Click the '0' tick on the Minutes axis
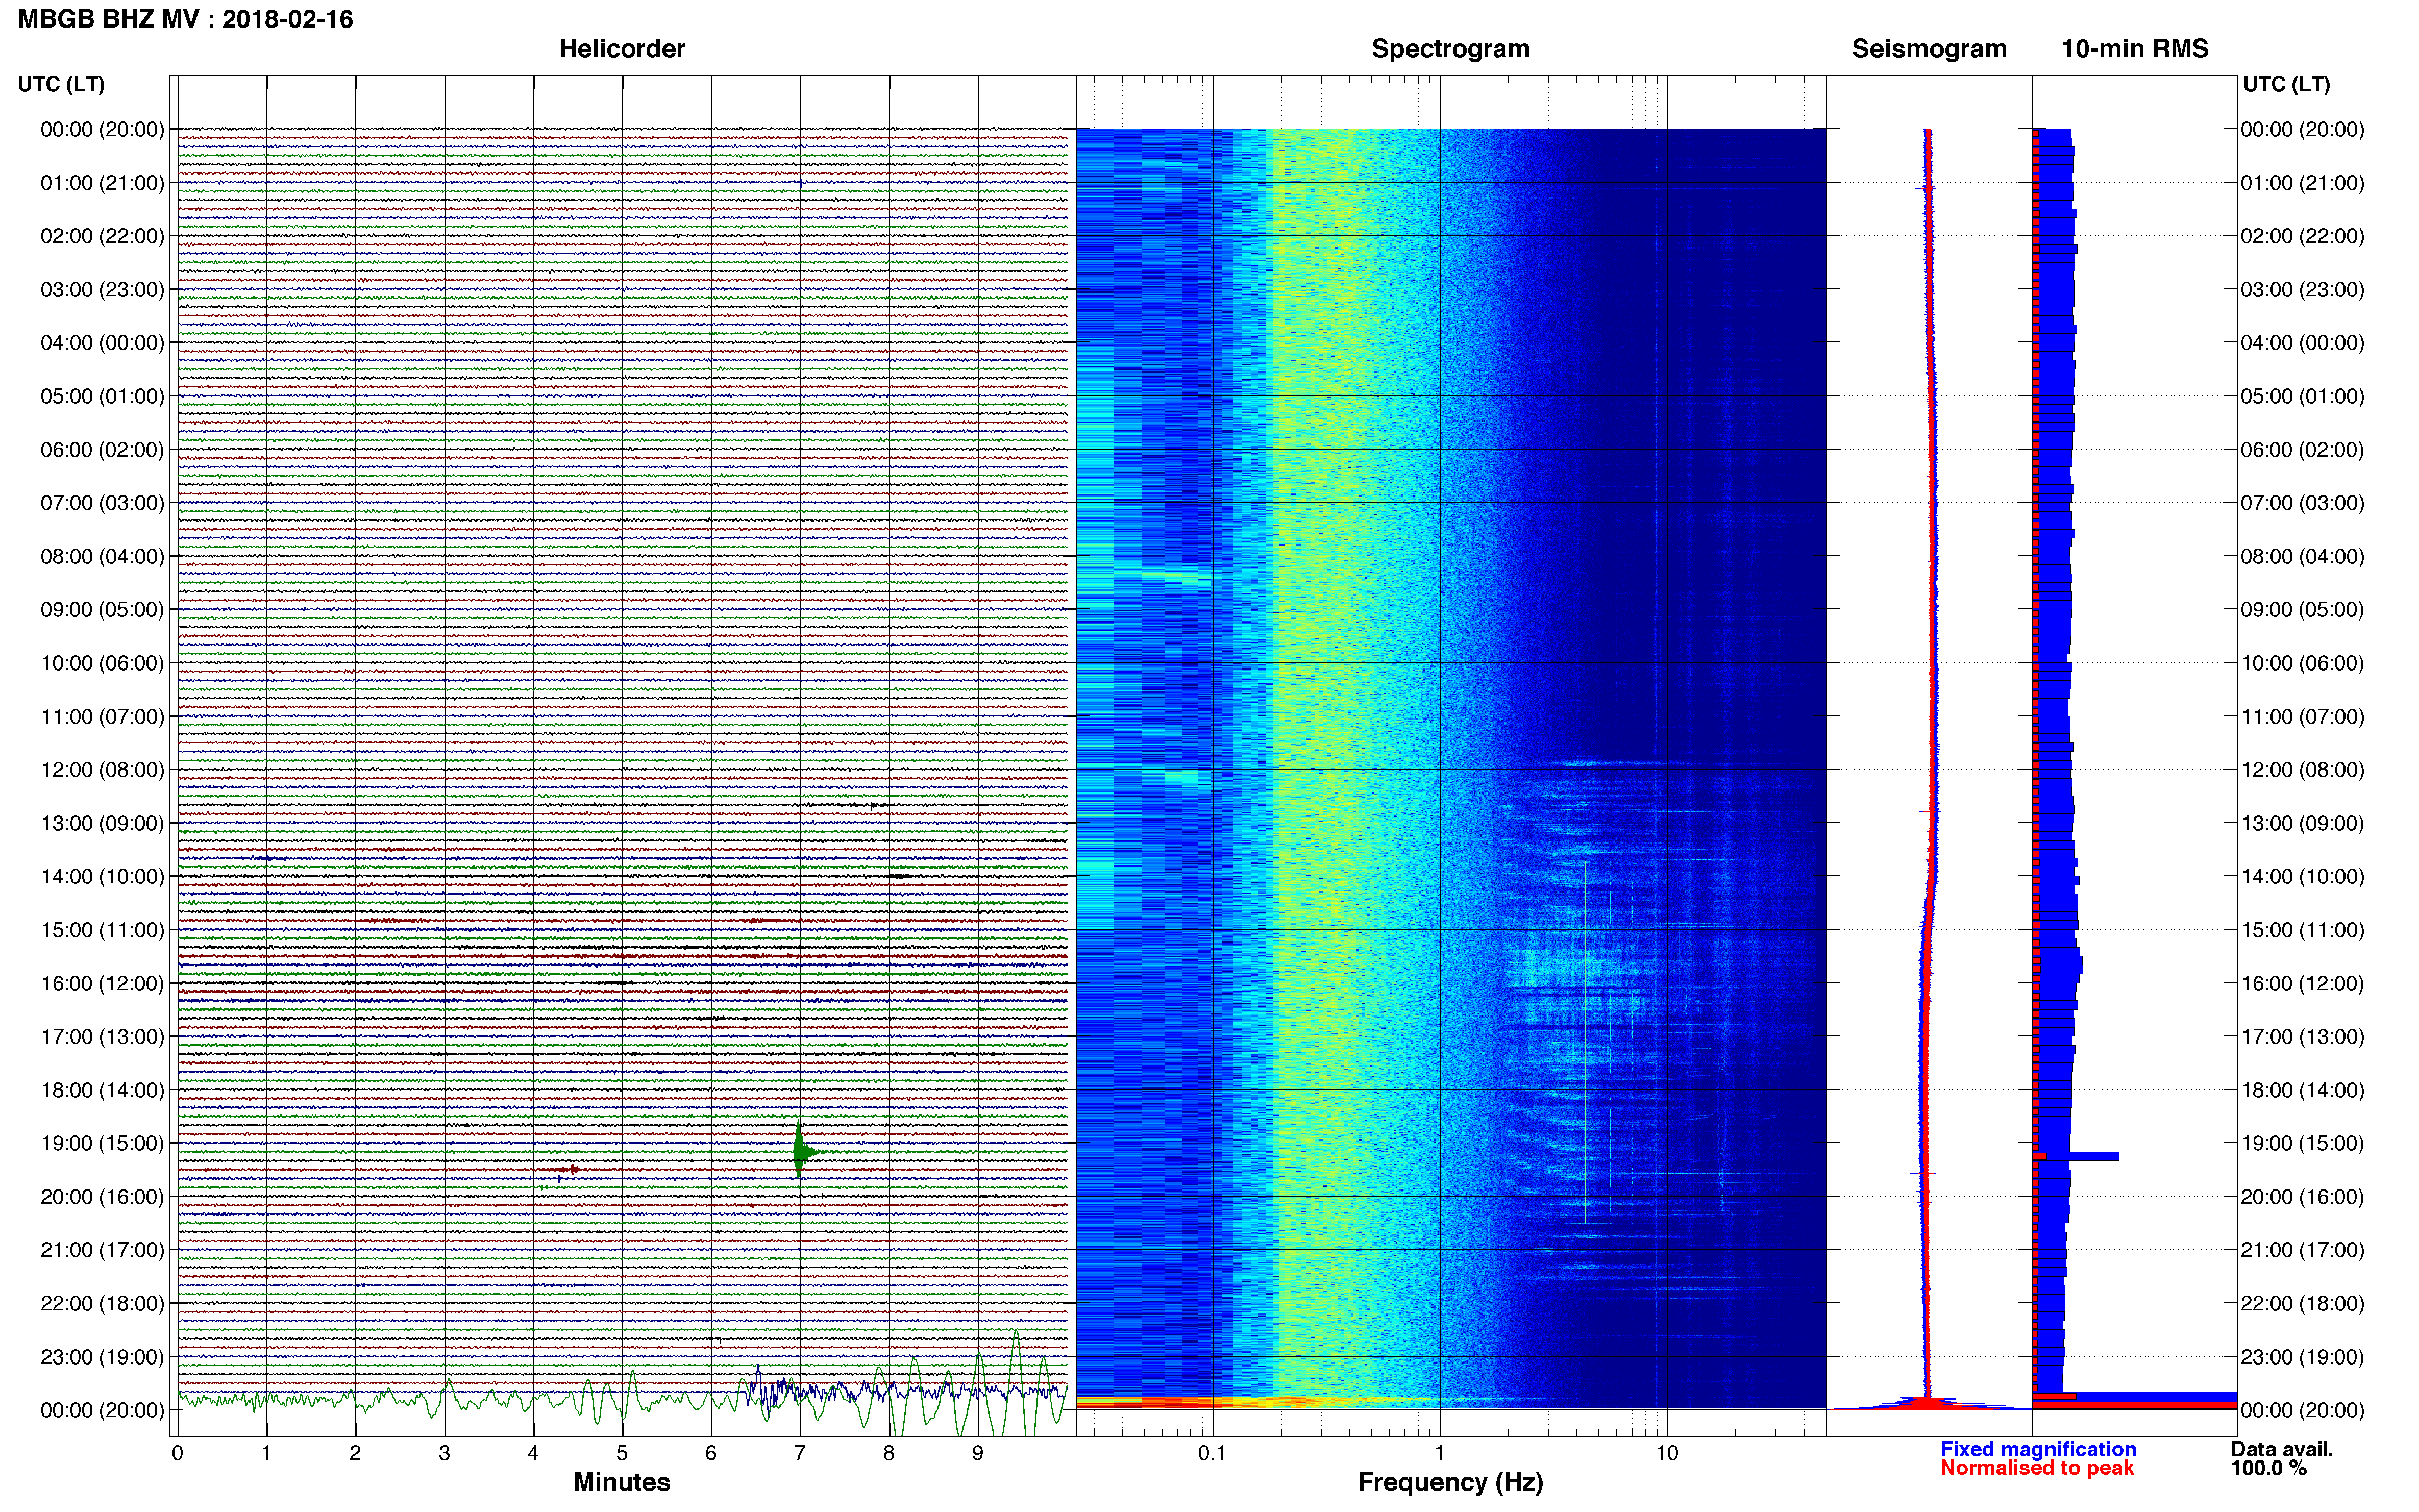 click(x=177, y=1454)
